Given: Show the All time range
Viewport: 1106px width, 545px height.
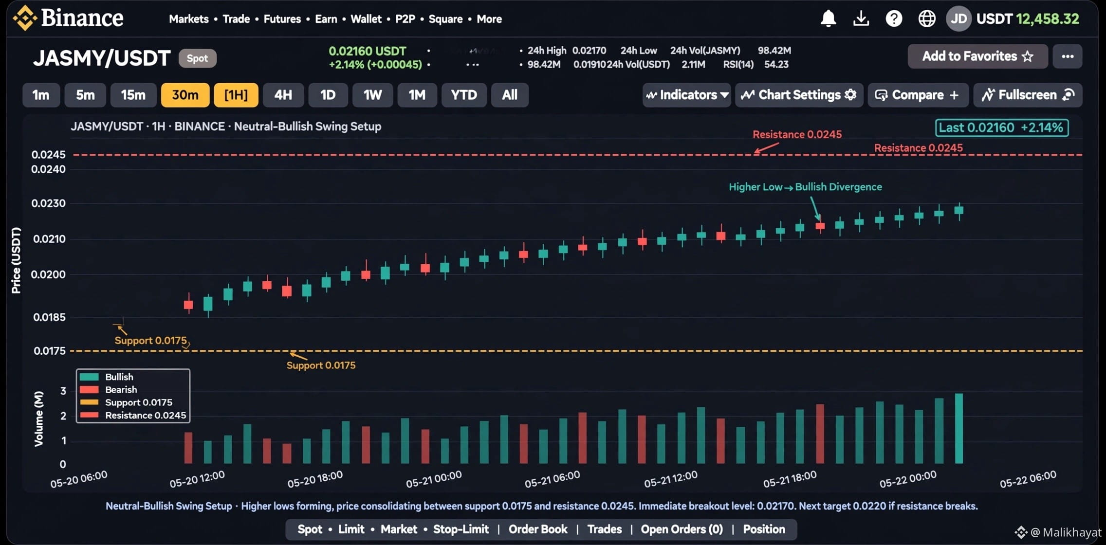Looking at the screenshot, I should coord(510,95).
